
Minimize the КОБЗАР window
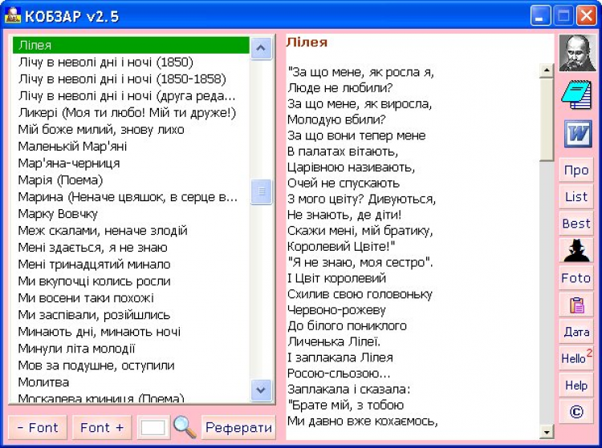click(x=540, y=16)
